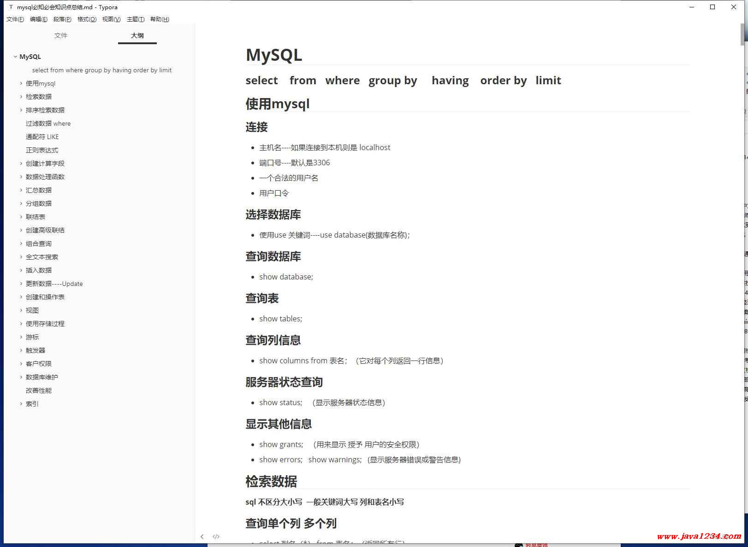The height and width of the screenshot is (547, 748).
Task: Switch to the 大纲 outline tab
Action: pyautogui.click(x=137, y=35)
